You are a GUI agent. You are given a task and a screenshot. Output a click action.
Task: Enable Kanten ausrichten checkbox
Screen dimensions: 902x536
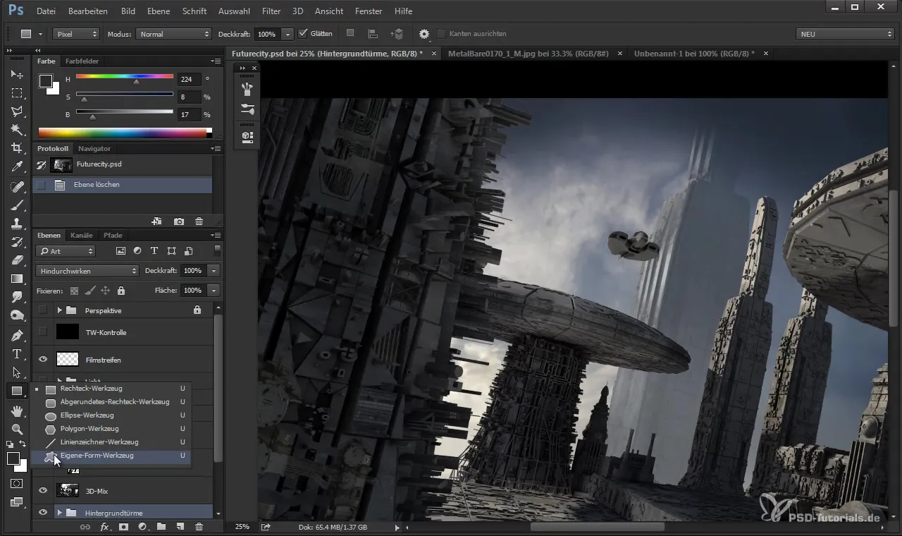(x=442, y=34)
